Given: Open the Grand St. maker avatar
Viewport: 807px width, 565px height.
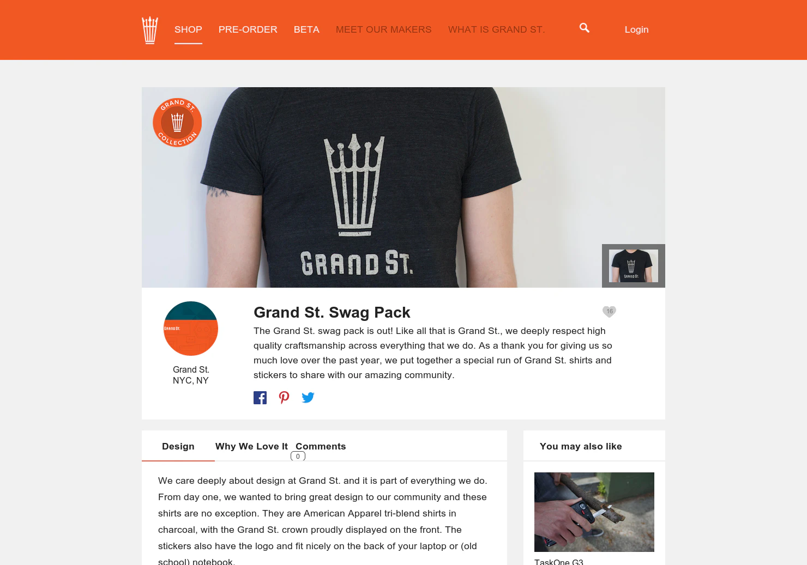Looking at the screenshot, I should 191,329.
